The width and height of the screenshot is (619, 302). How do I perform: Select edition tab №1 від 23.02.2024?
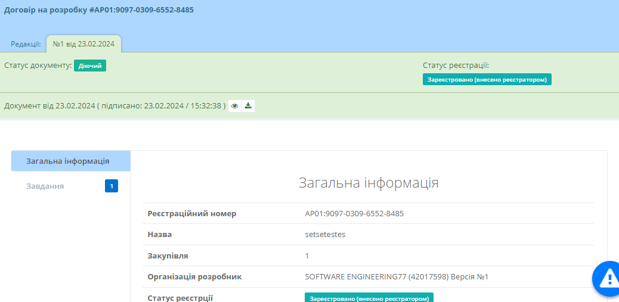point(83,43)
